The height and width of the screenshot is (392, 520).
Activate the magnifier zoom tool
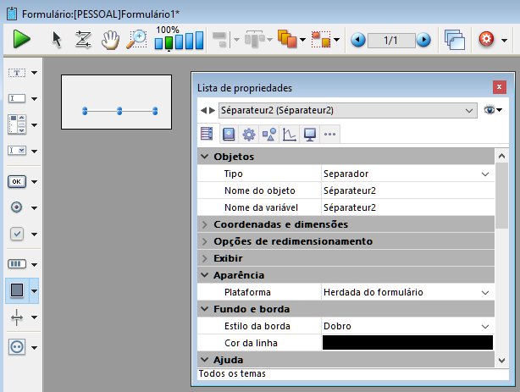[x=136, y=39]
